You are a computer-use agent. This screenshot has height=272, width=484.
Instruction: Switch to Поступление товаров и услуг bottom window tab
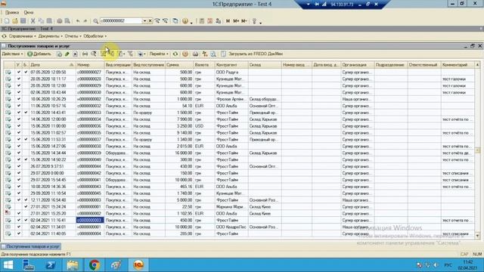point(30,247)
